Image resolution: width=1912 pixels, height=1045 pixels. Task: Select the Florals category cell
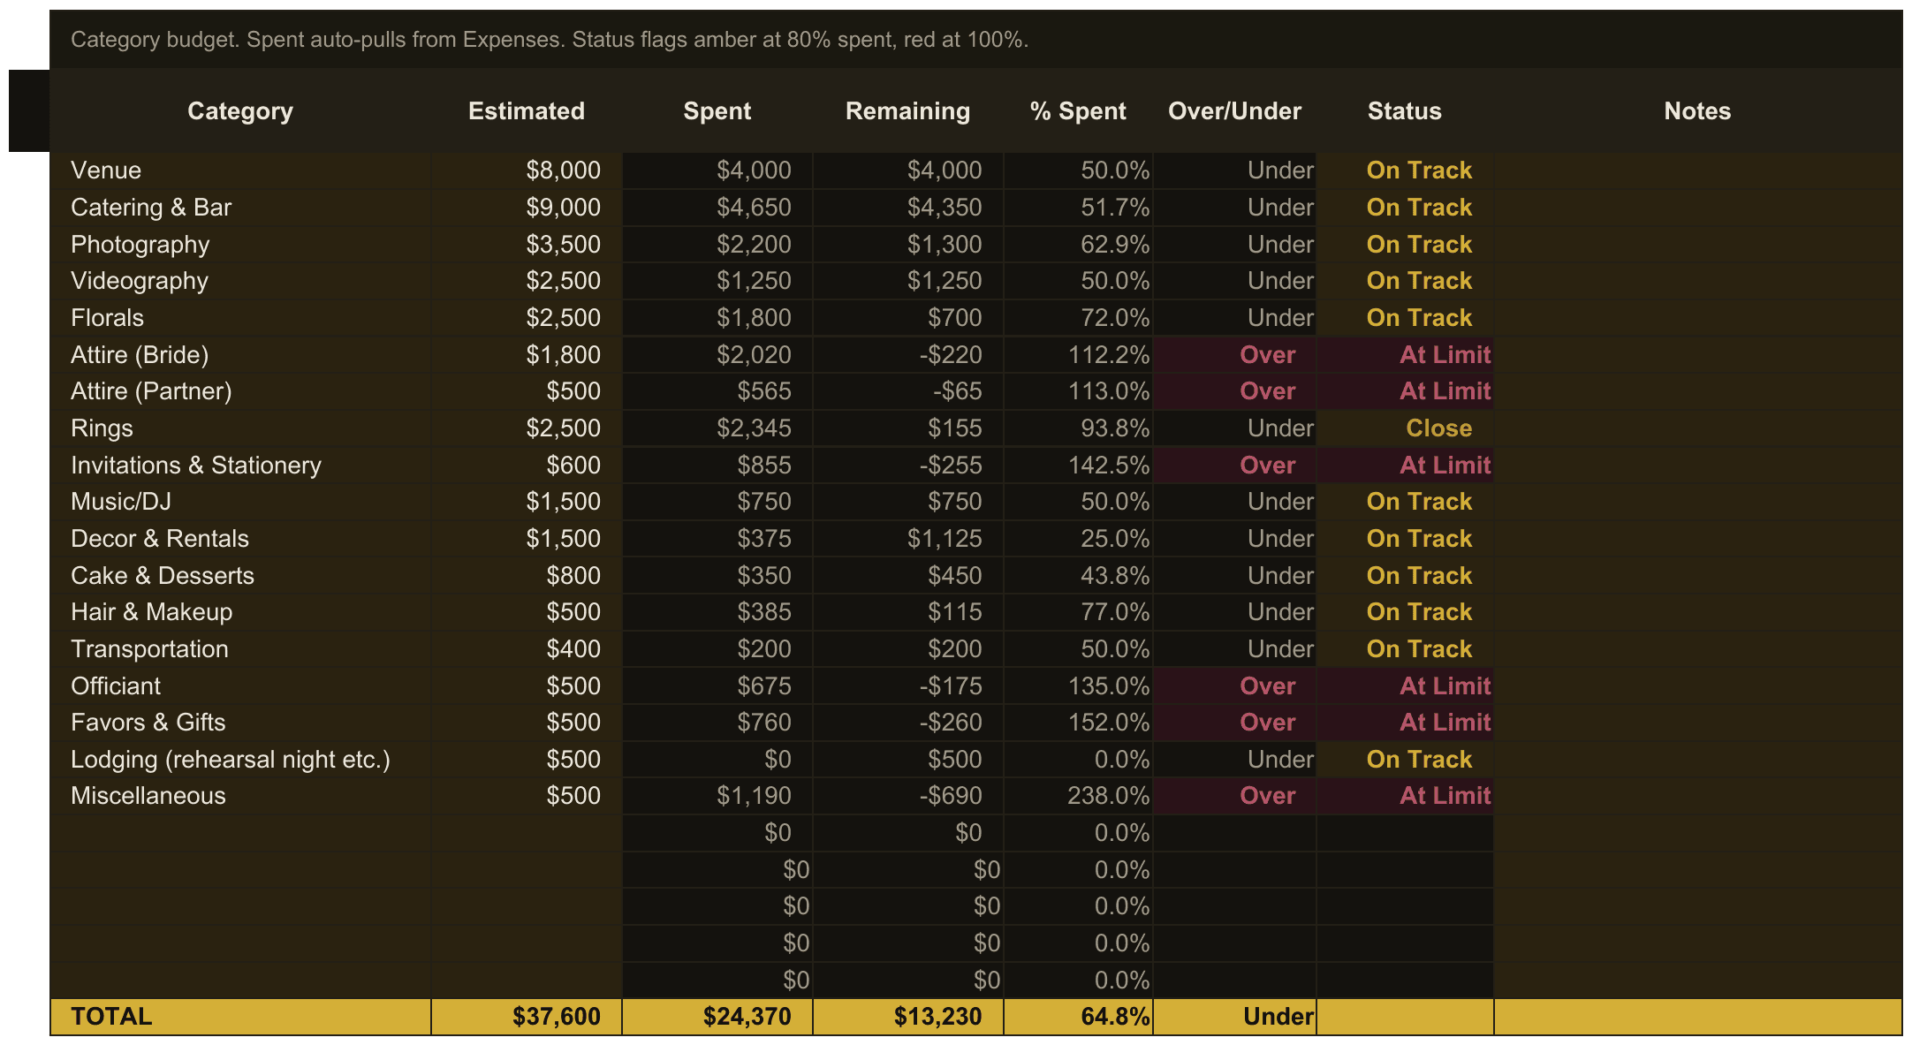click(240, 318)
